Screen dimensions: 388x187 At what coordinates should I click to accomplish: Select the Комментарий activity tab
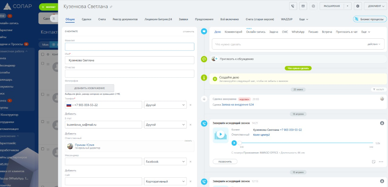[x=233, y=32]
